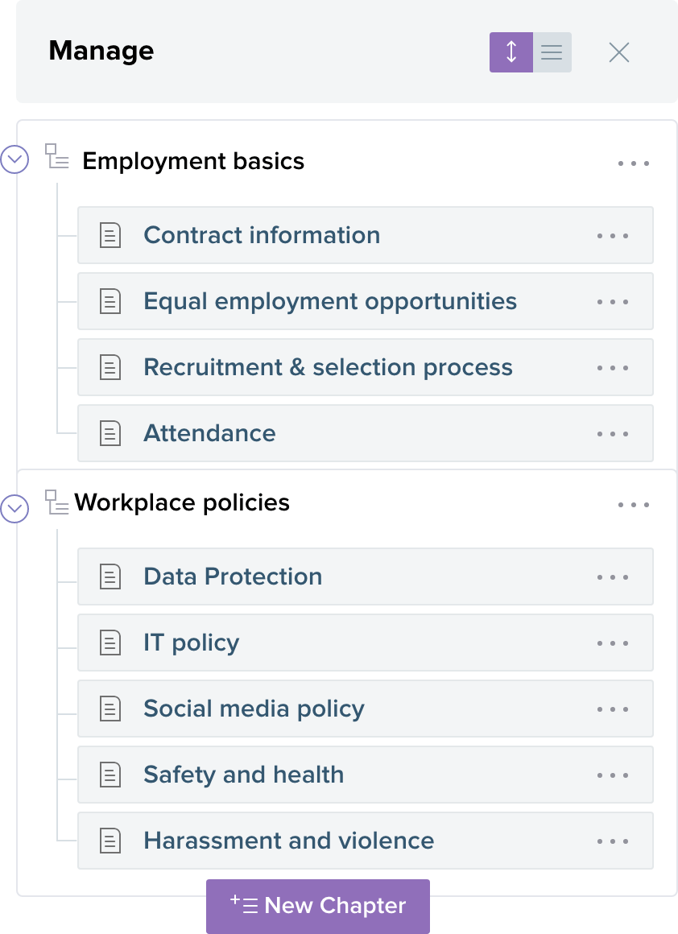Switch to reorder mode with the up-down arrow toggle
This screenshot has width=678, height=934.
pyautogui.click(x=511, y=52)
